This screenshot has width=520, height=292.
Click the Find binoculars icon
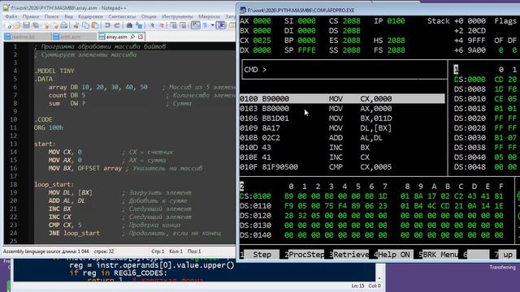pos(129,25)
